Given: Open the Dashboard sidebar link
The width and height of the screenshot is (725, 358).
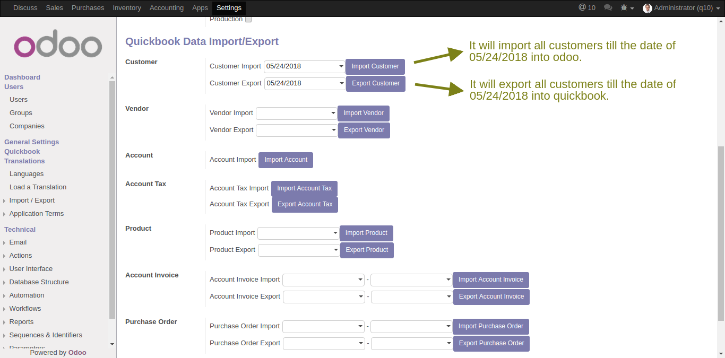Looking at the screenshot, I should (22, 77).
